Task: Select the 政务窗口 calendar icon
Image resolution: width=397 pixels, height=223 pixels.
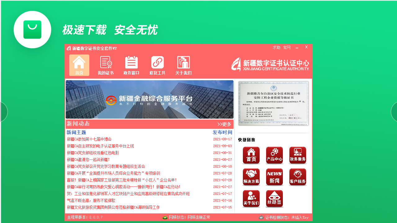Action: pyautogui.click(x=131, y=65)
